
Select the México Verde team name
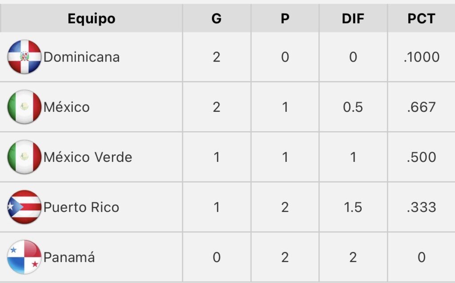point(88,157)
